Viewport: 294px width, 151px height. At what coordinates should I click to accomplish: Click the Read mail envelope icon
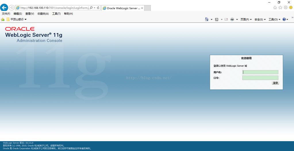pyautogui.click(x=226, y=19)
